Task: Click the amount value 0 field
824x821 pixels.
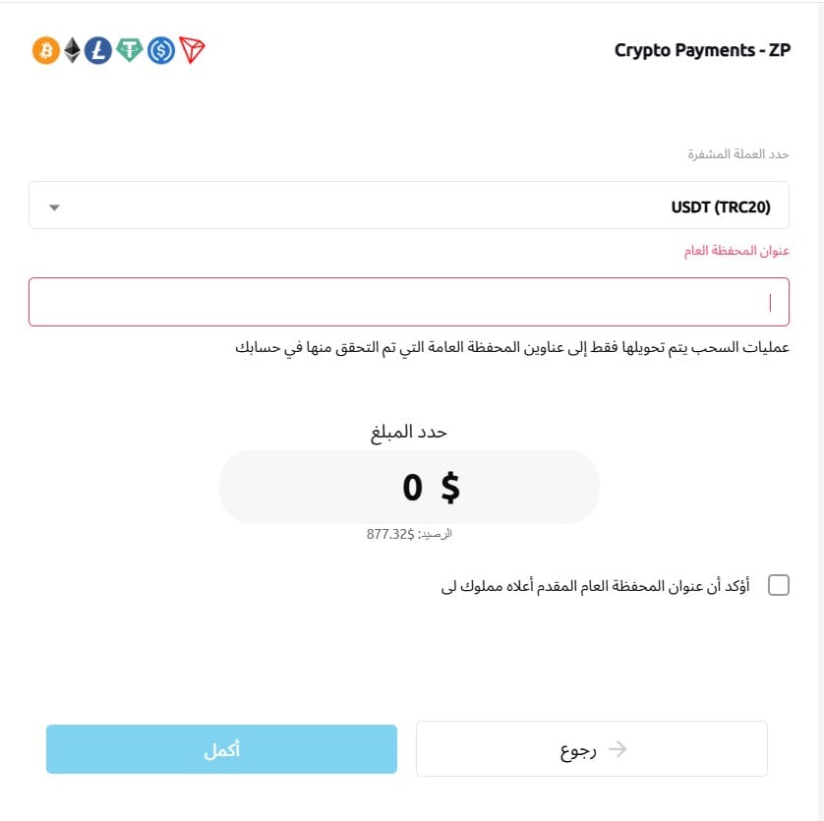Action: click(x=412, y=487)
